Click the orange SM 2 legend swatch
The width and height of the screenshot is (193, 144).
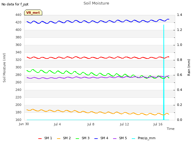(x=59, y=139)
